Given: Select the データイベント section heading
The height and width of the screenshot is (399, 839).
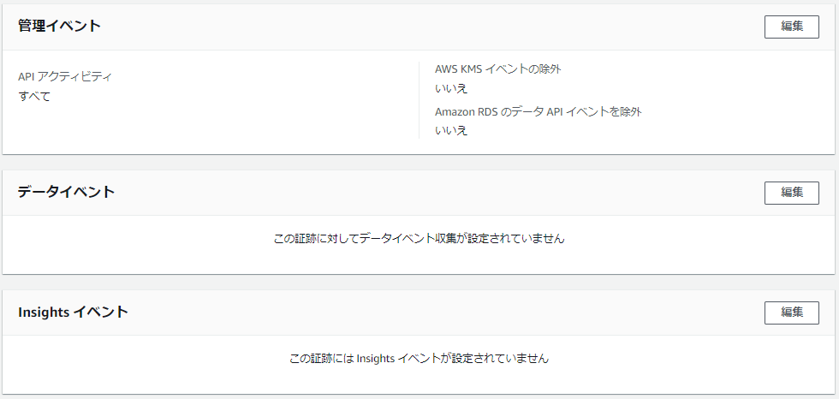Looking at the screenshot, I should [x=66, y=192].
